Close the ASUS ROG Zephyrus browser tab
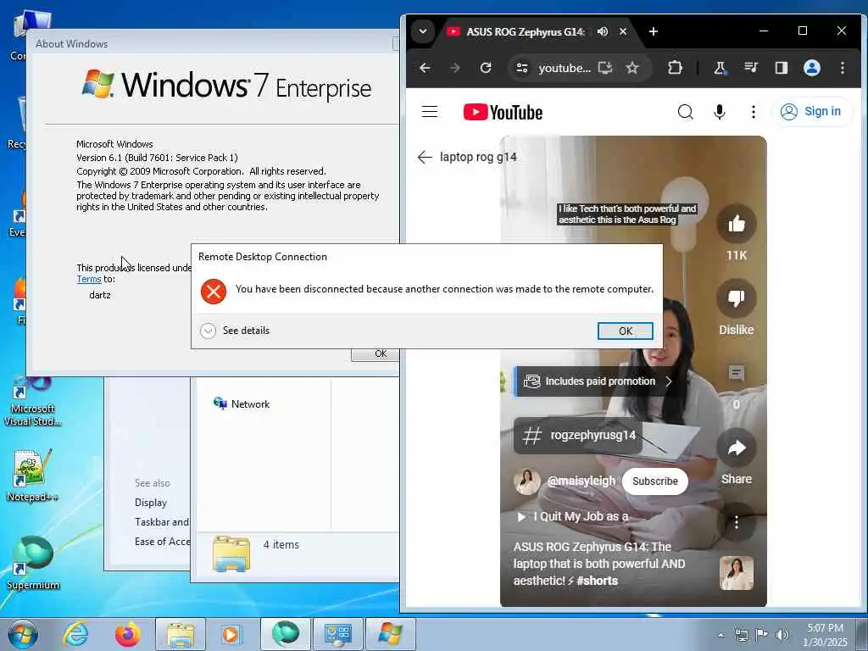Viewport: 868px width, 651px height. pyautogui.click(x=623, y=31)
